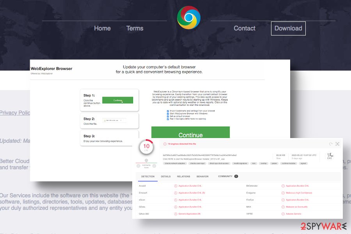Uncheck Start WebExplorer Browser with Windows
The width and height of the screenshot is (351, 234).
168,113
